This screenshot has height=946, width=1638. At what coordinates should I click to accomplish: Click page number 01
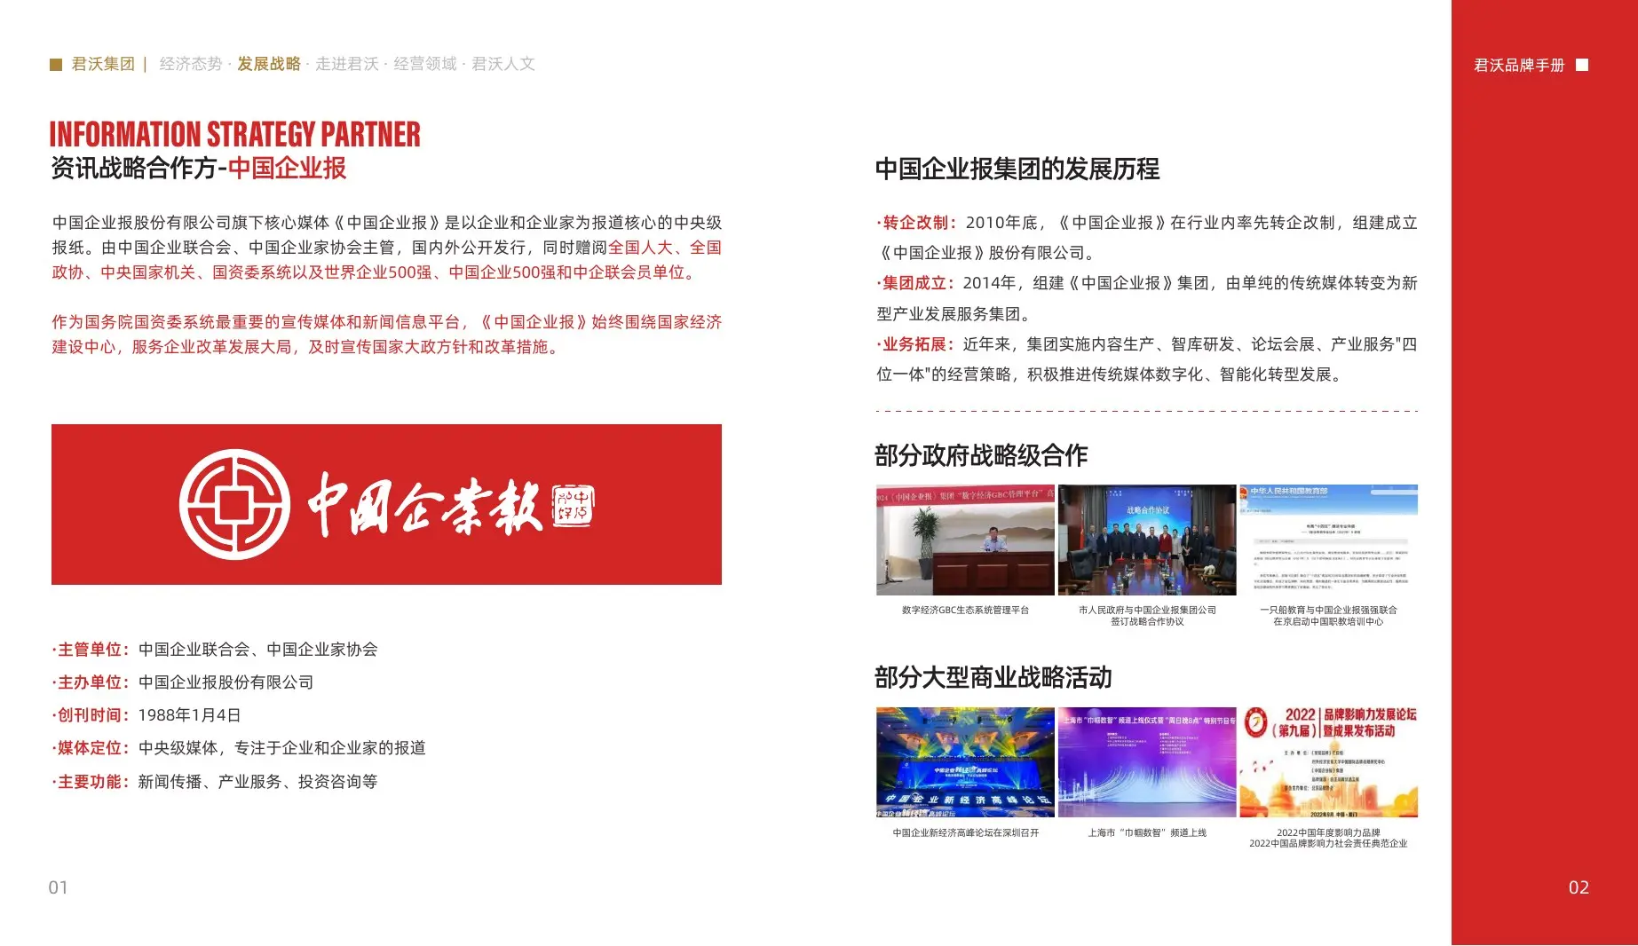pyautogui.click(x=58, y=887)
